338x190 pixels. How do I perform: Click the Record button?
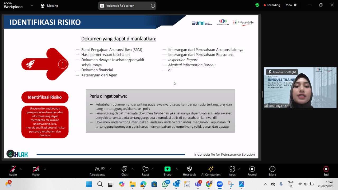click(x=252, y=171)
